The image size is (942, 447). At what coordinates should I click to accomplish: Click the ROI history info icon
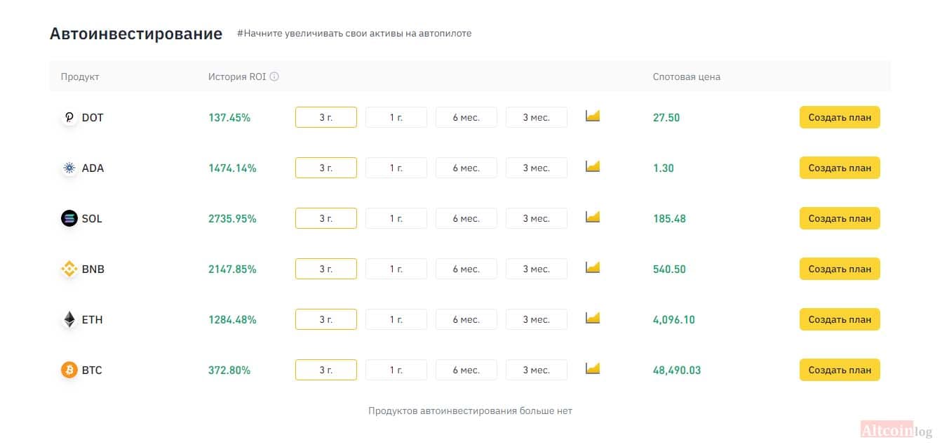click(x=274, y=76)
